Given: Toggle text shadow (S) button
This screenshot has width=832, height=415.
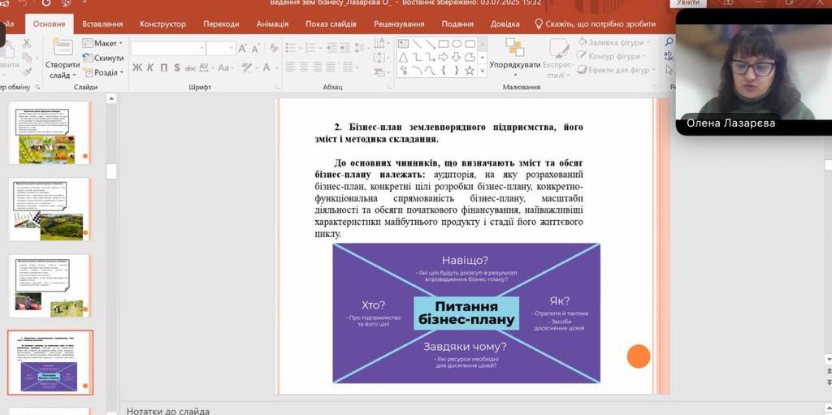Looking at the screenshot, I should tap(176, 67).
